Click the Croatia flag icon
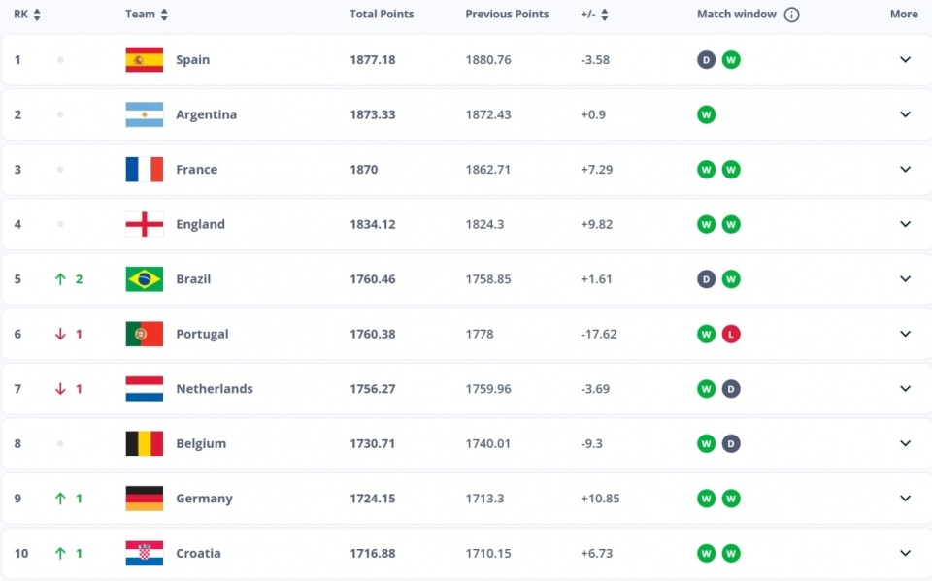The width and height of the screenshot is (932, 581). tap(144, 554)
